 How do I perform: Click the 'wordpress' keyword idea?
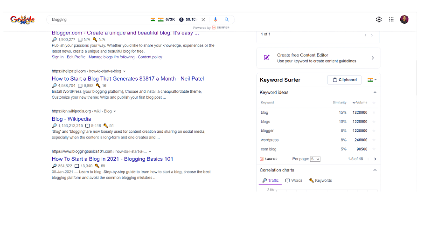[270, 140]
